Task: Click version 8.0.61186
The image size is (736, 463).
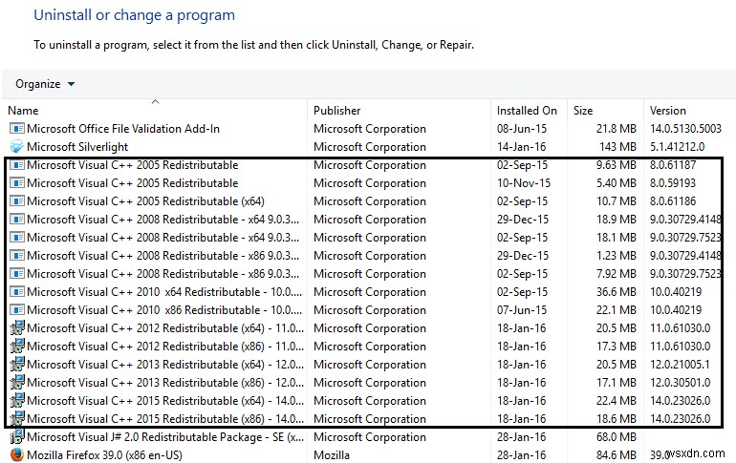Action: (x=673, y=201)
